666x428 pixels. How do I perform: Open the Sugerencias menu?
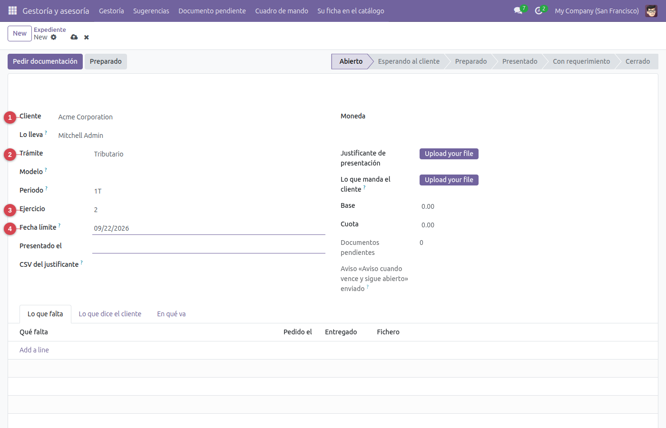[151, 10]
